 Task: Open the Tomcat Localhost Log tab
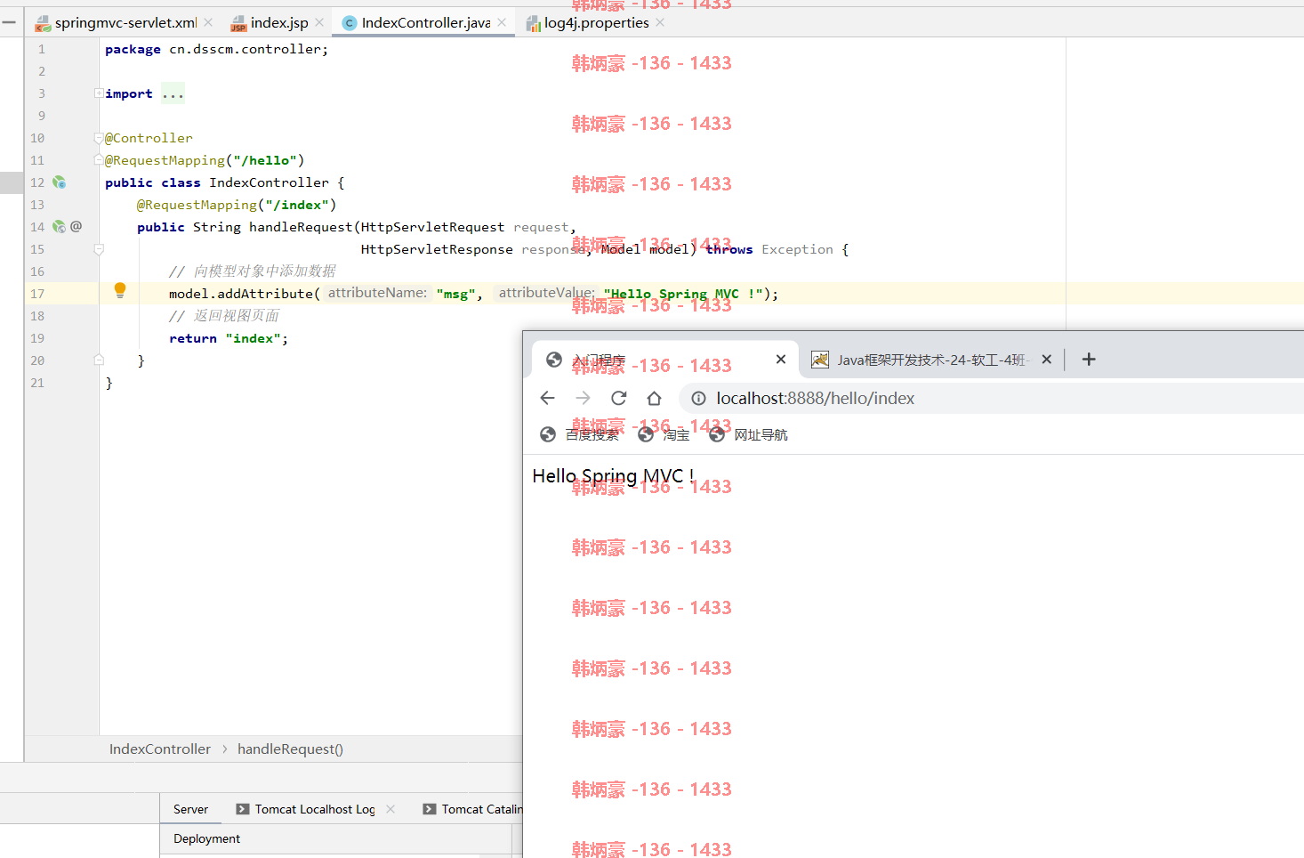pyautogui.click(x=315, y=809)
